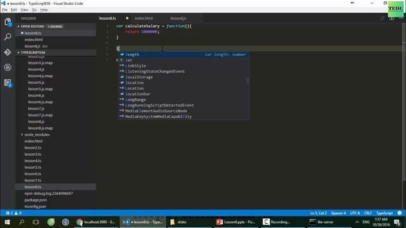Click Ln 5, Col 2 in status bar

click(318, 213)
